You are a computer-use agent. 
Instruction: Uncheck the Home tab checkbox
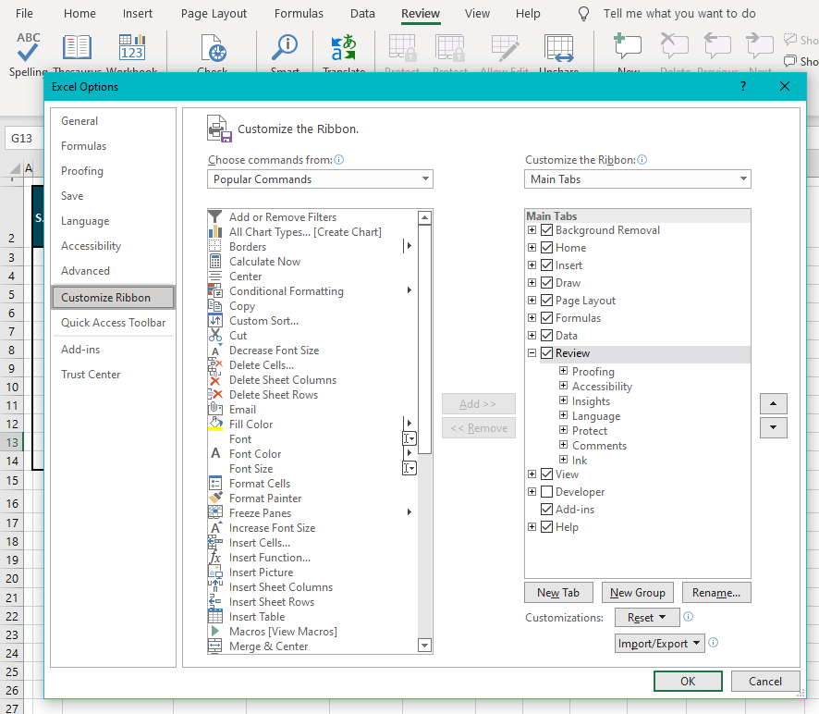pos(546,247)
